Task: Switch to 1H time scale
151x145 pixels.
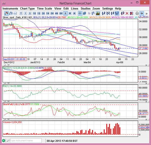Action: pos(48,13)
